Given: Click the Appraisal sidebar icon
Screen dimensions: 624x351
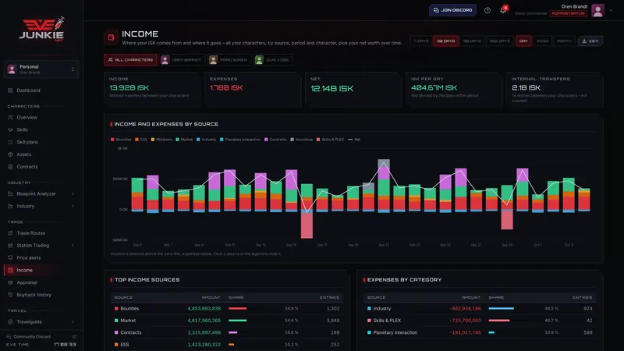Looking at the screenshot, I should click(10, 282).
